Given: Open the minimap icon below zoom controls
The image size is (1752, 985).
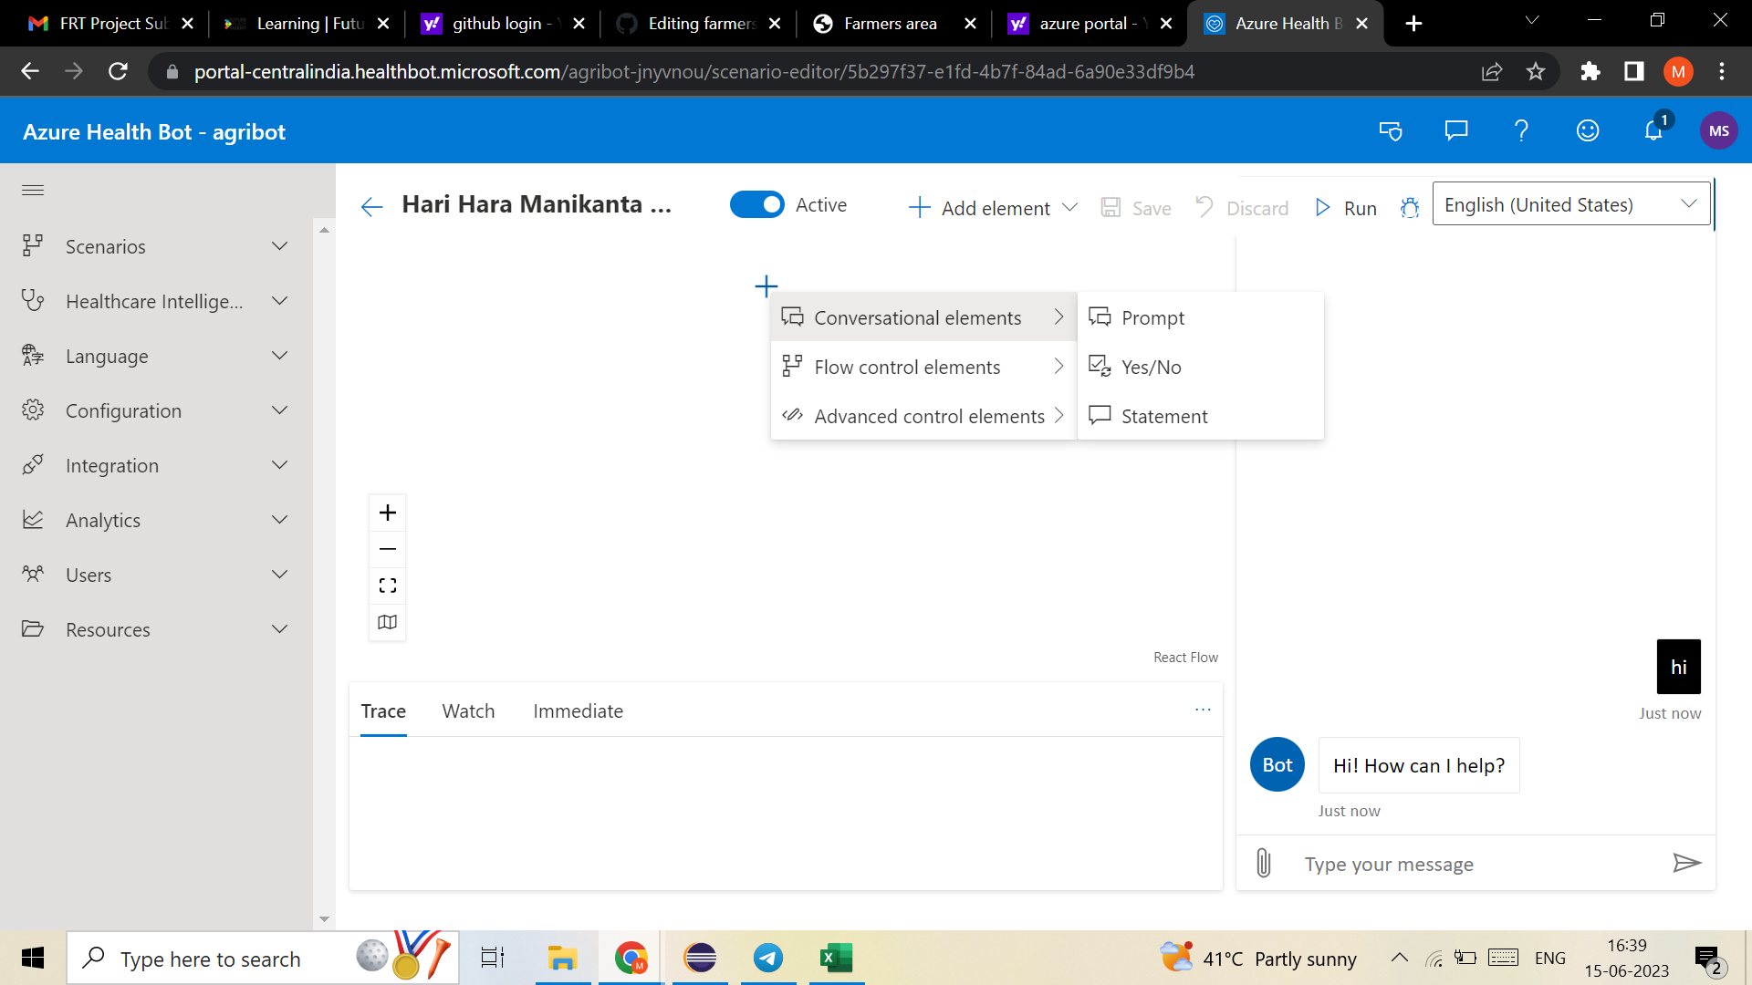Looking at the screenshot, I should tap(387, 622).
